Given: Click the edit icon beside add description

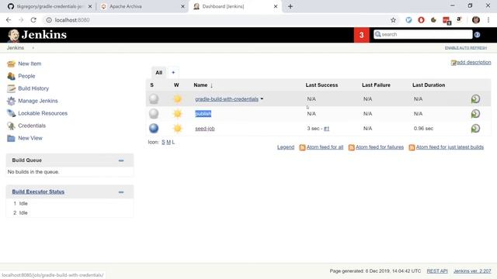Looking at the screenshot, I should pyautogui.click(x=454, y=63).
